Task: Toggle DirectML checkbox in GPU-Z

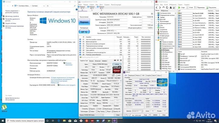Action: tap(114, 109)
